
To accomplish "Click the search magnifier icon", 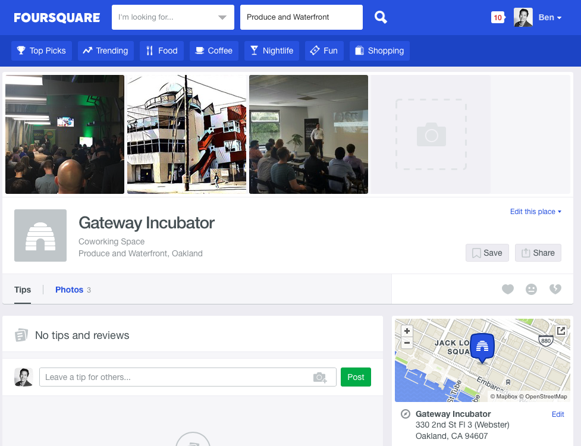I will click(381, 17).
